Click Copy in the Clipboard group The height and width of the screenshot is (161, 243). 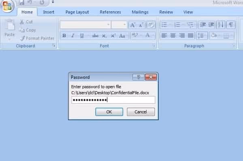pyautogui.click(x=28, y=30)
